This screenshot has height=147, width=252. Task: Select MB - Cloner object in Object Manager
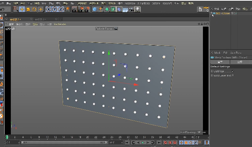point(223,13)
